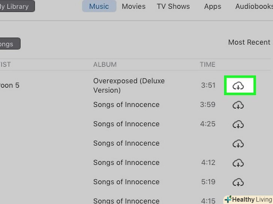Download the Songs of Innocence track lasting 4:12

pyautogui.click(x=238, y=163)
